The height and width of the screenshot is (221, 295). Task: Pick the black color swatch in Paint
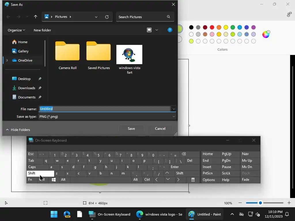(x=191, y=27)
